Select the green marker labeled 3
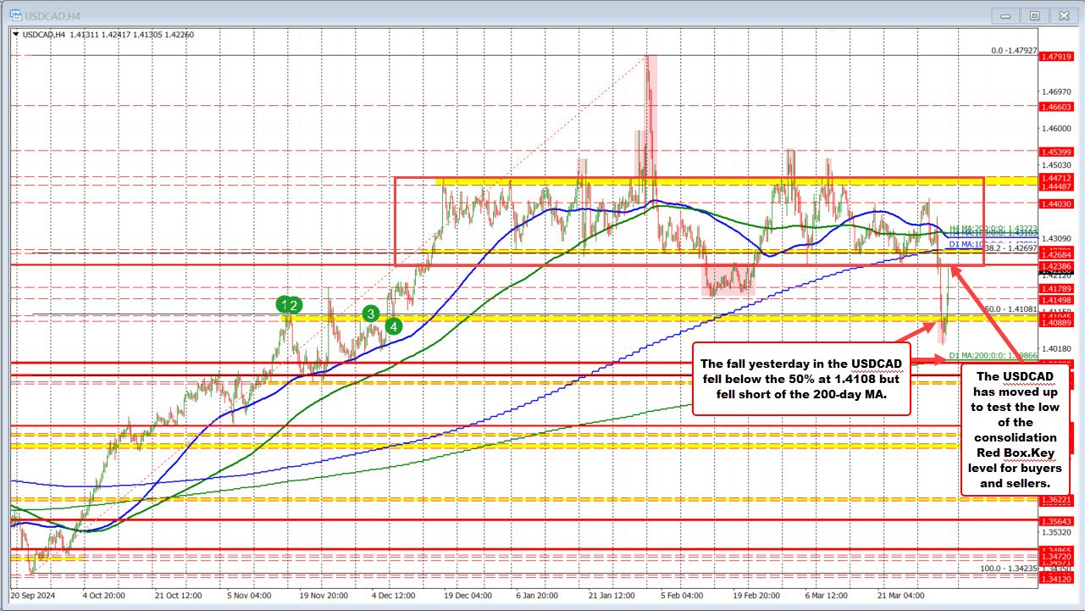The height and width of the screenshot is (611, 1085). tap(370, 314)
